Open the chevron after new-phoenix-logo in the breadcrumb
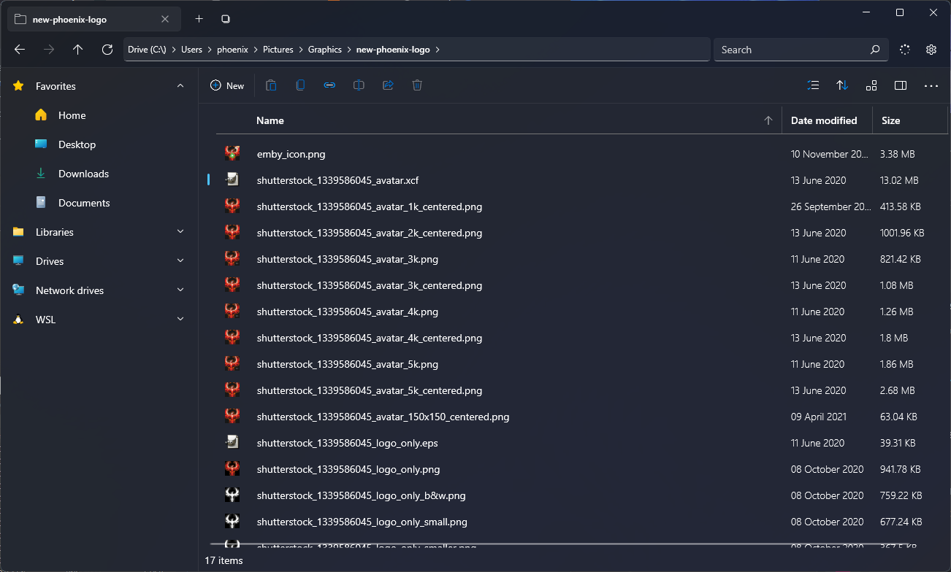This screenshot has width=951, height=572. (437, 50)
